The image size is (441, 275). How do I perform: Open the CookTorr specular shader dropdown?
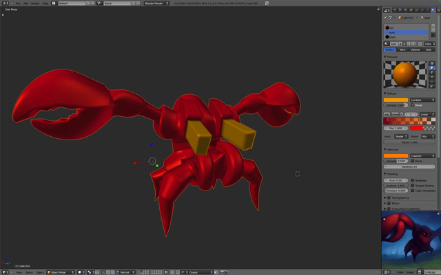tap(422, 155)
